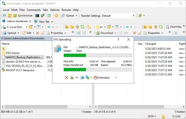Click the keep remote directory up to date icon
The image size is (186, 119).
point(49,16)
